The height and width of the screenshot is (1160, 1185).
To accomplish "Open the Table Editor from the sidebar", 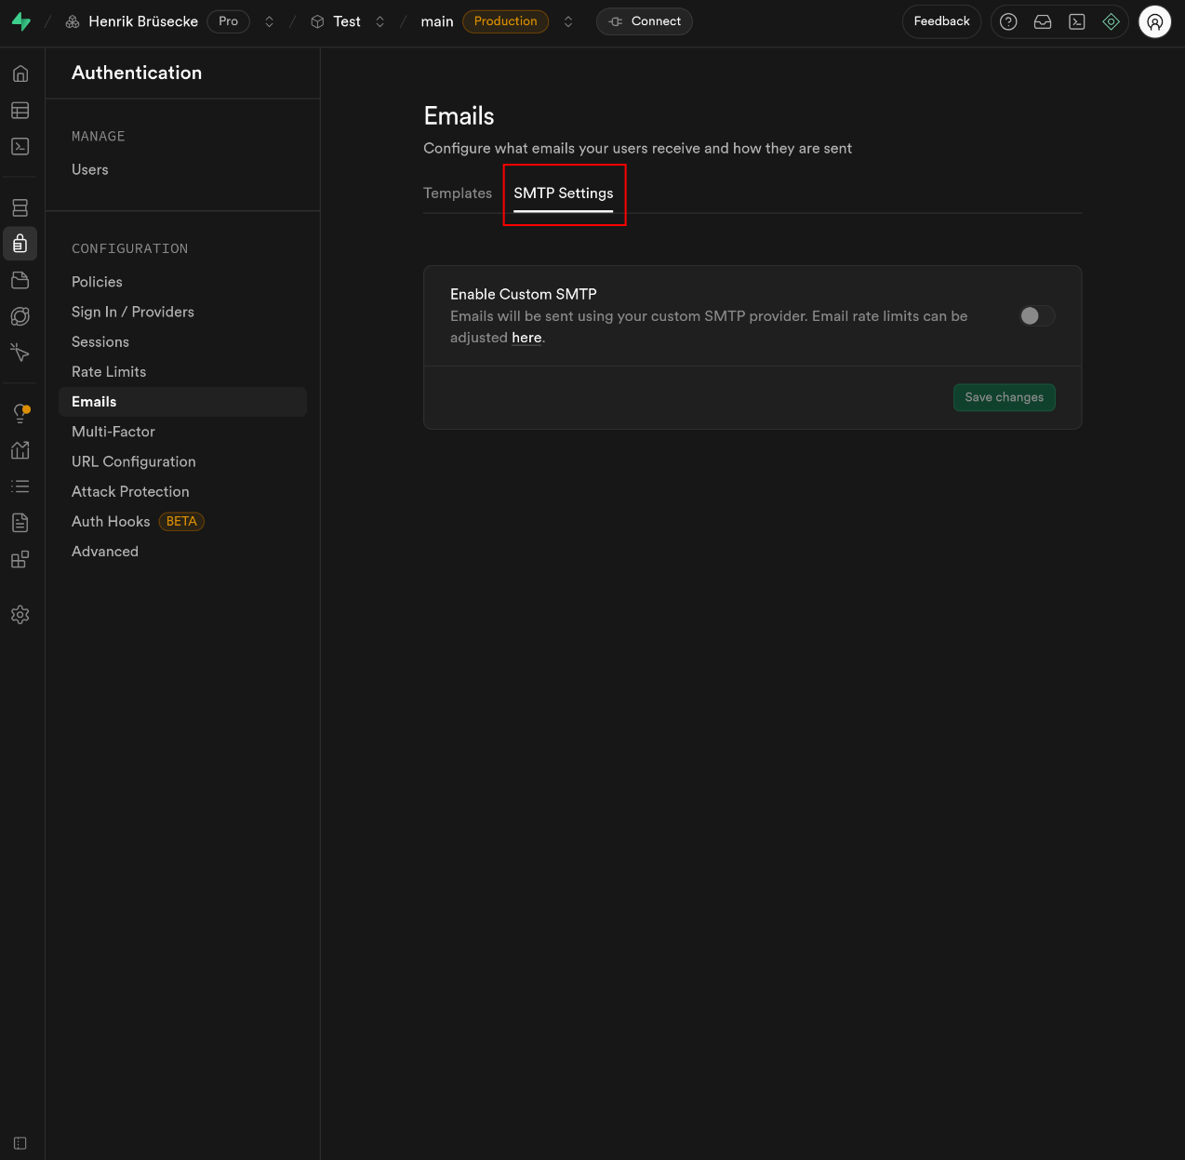I will (x=20, y=111).
